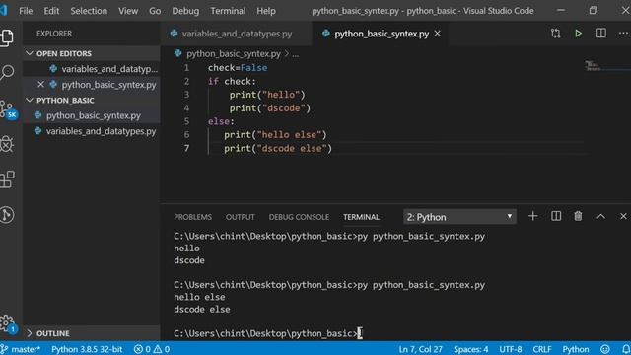Close python_basic_syntex.py in Open Editors list
The image size is (631, 355).
coord(40,85)
